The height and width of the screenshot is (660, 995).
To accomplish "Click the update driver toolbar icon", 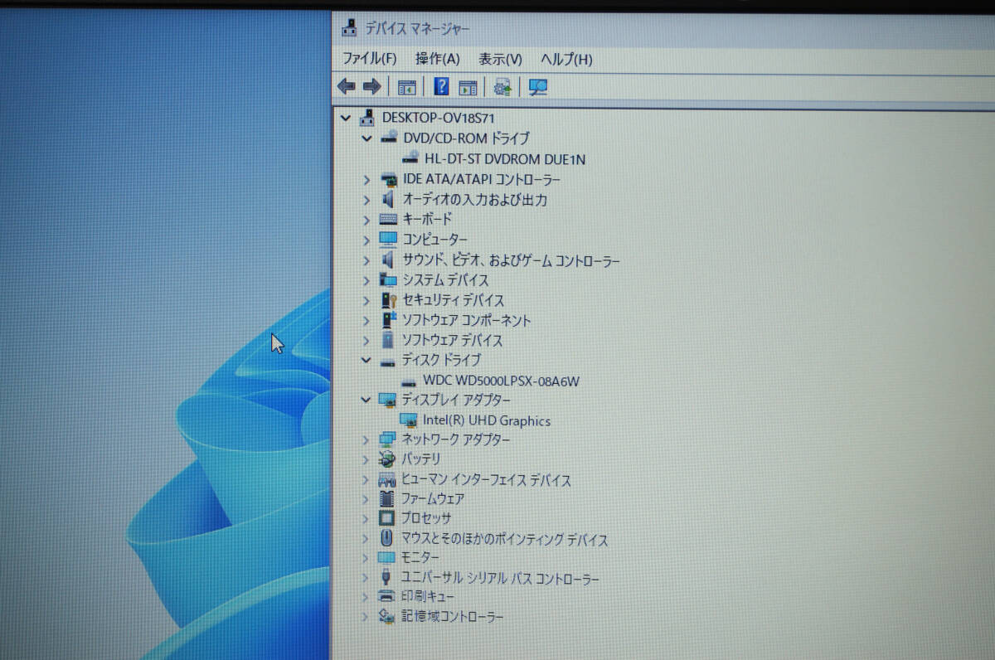I will click(x=502, y=87).
